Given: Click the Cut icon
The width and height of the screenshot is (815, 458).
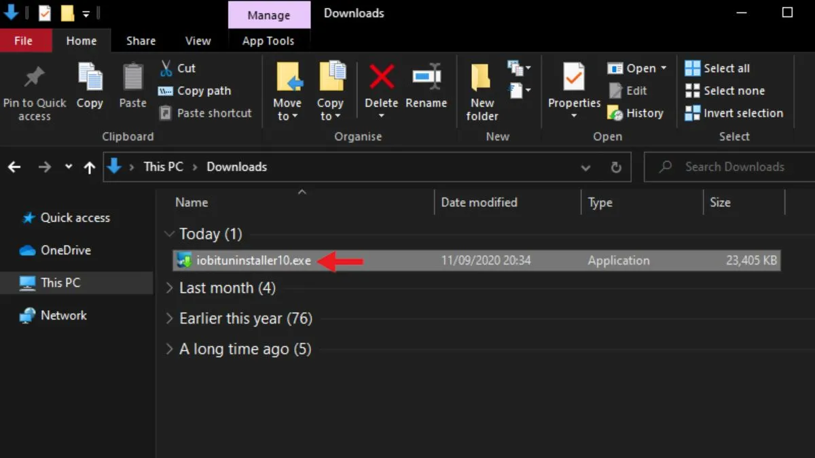Looking at the screenshot, I should pos(177,68).
